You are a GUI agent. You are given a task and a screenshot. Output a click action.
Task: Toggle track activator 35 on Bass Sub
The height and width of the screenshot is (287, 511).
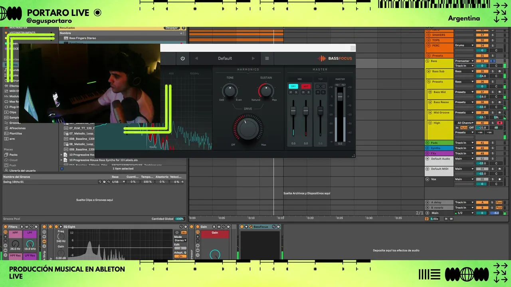482,71
